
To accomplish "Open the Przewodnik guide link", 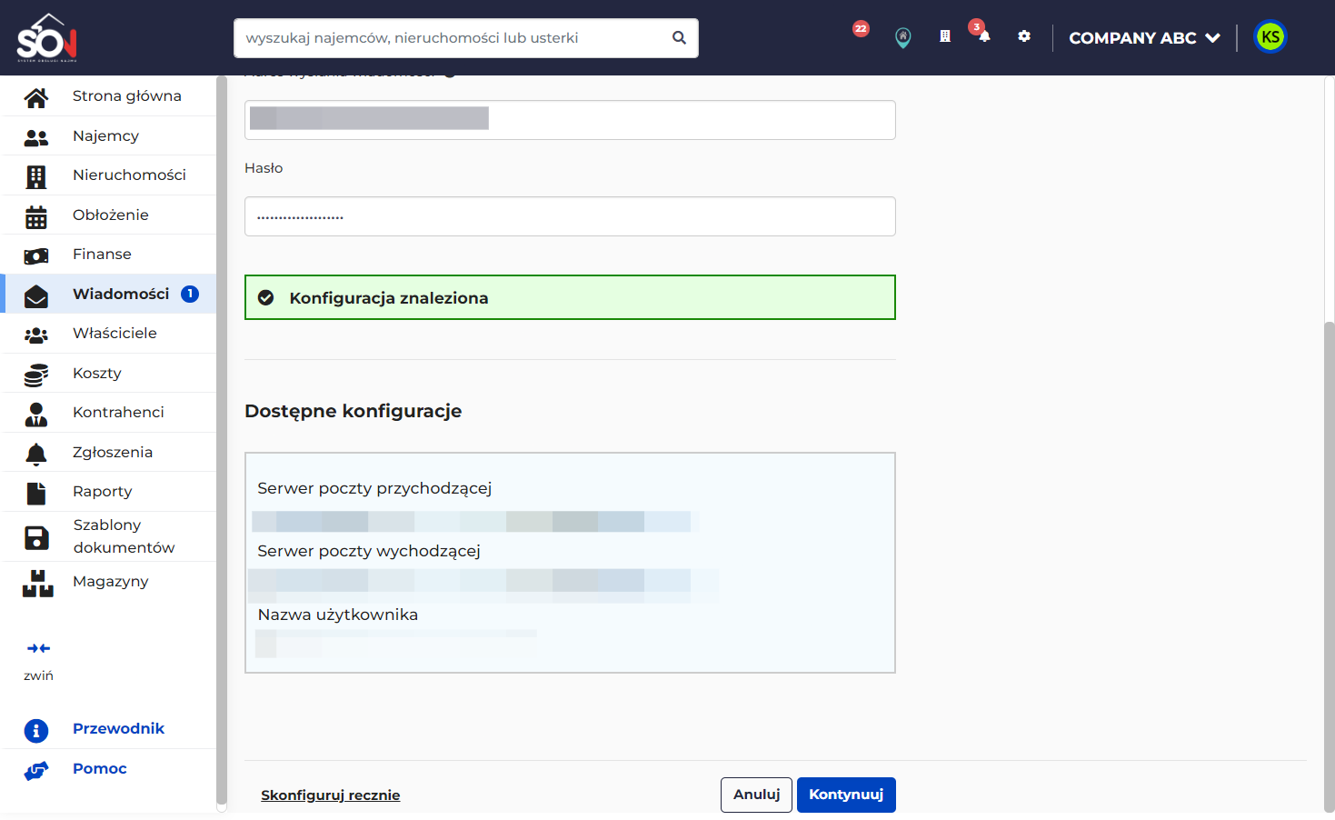I will pyautogui.click(x=118, y=729).
